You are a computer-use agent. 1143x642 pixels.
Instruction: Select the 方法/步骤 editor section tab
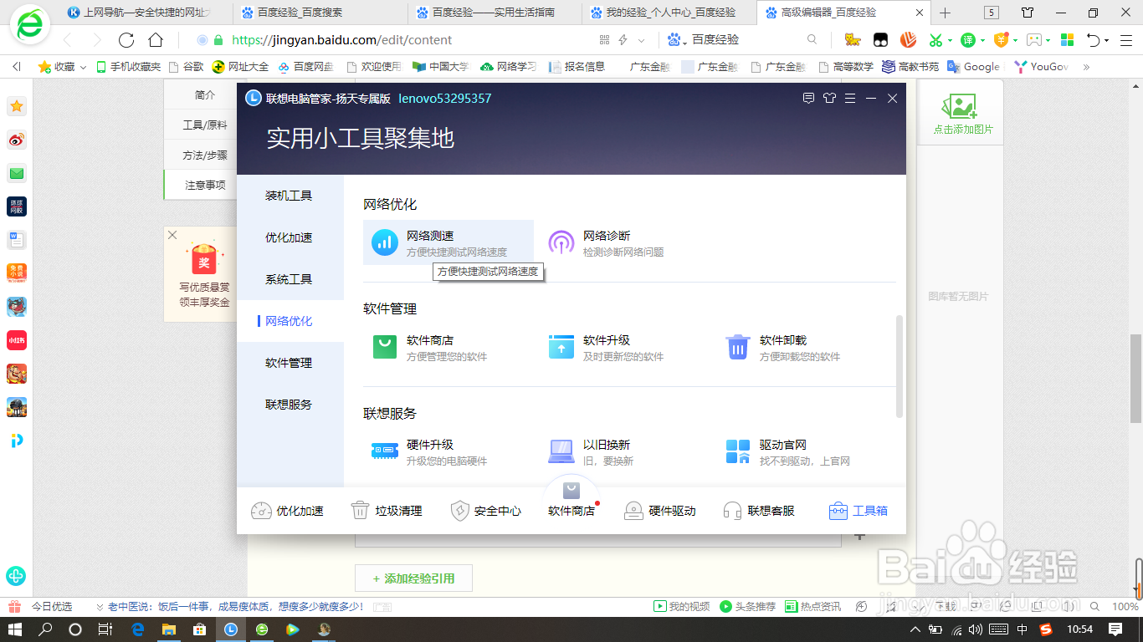[205, 155]
